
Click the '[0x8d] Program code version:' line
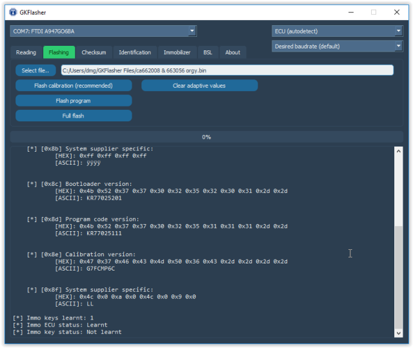[83, 219]
